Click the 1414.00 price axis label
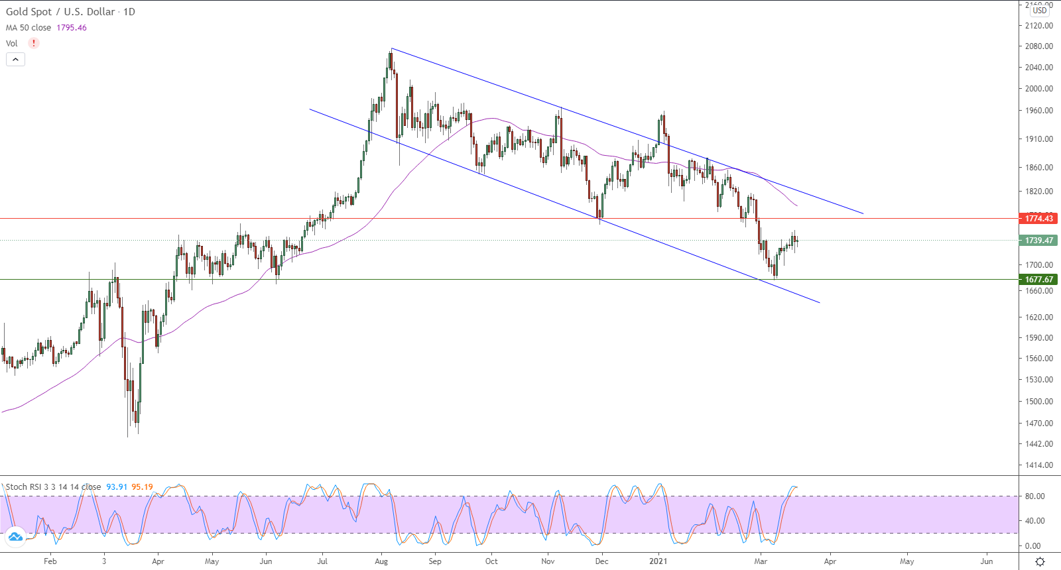The image size is (1061, 570). click(1039, 465)
